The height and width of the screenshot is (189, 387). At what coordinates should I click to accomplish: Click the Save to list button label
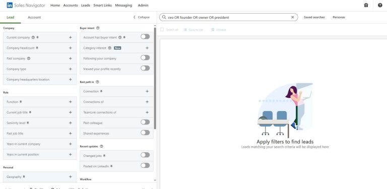(x=196, y=30)
